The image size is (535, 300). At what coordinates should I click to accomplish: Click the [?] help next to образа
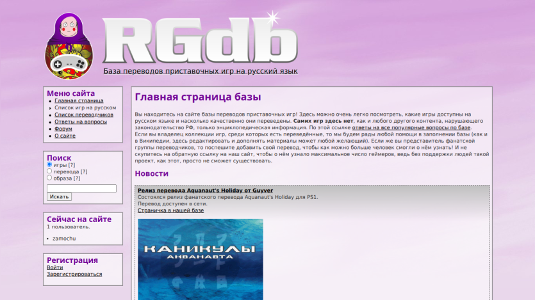(77, 178)
